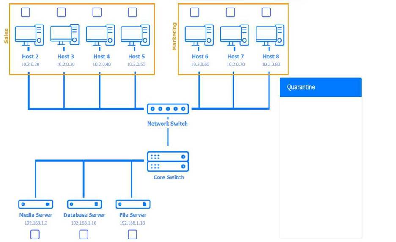The width and height of the screenshot is (396, 242).
Task: Click the Host 5 computer icon
Action: pyautogui.click(x=135, y=36)
